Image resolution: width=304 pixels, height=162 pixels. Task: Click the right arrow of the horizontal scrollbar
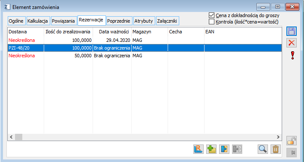[x=278, y=137]
